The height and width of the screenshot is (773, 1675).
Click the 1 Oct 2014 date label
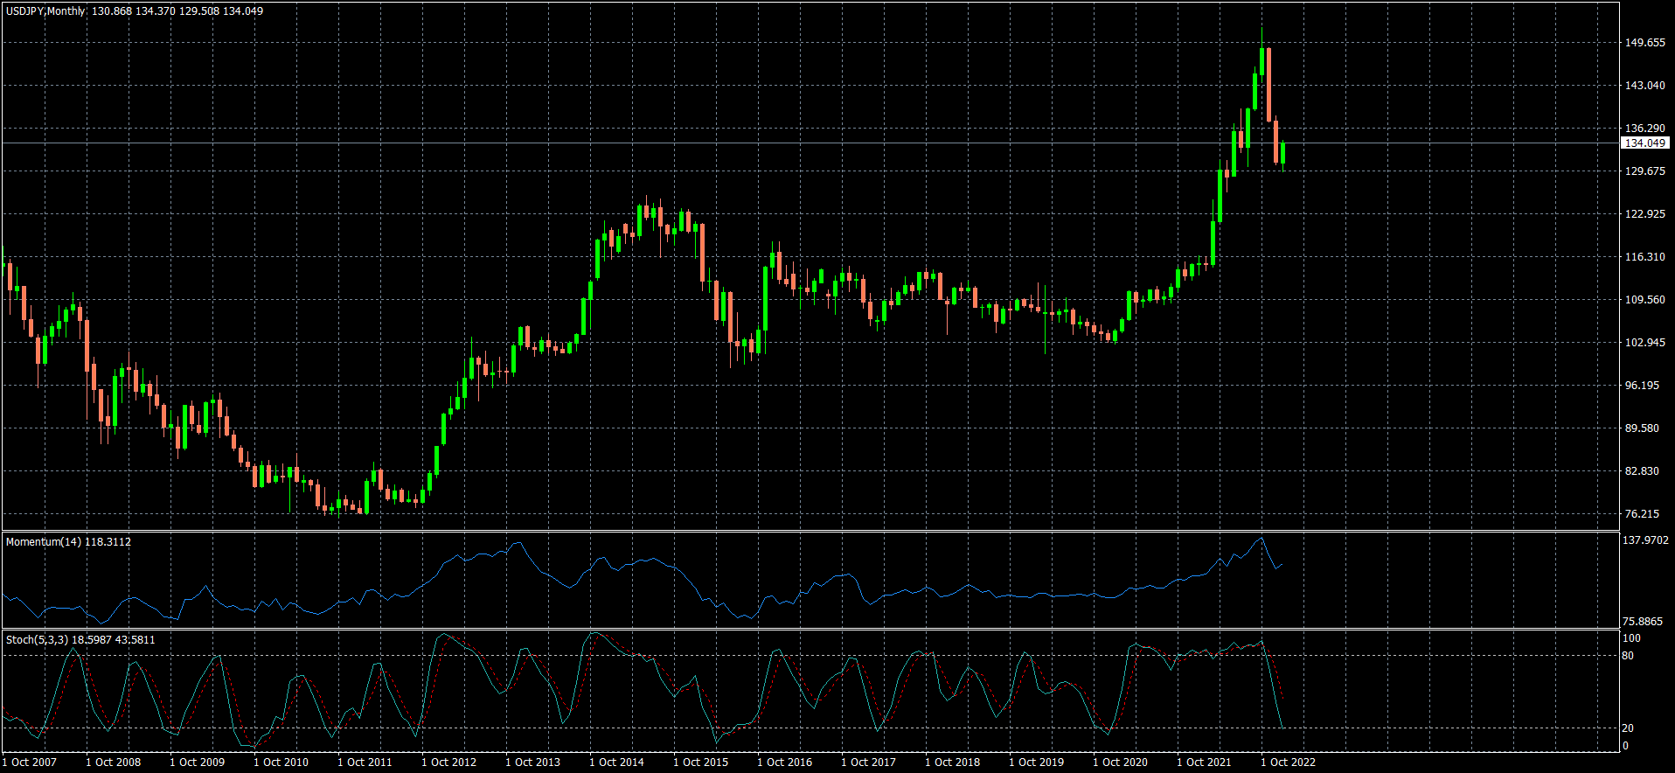pyautogui.click(x=617, y=763)
